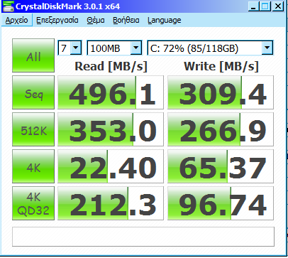Click the empty comment field at the bottom
288x258 pixels.
coord(143,237)
